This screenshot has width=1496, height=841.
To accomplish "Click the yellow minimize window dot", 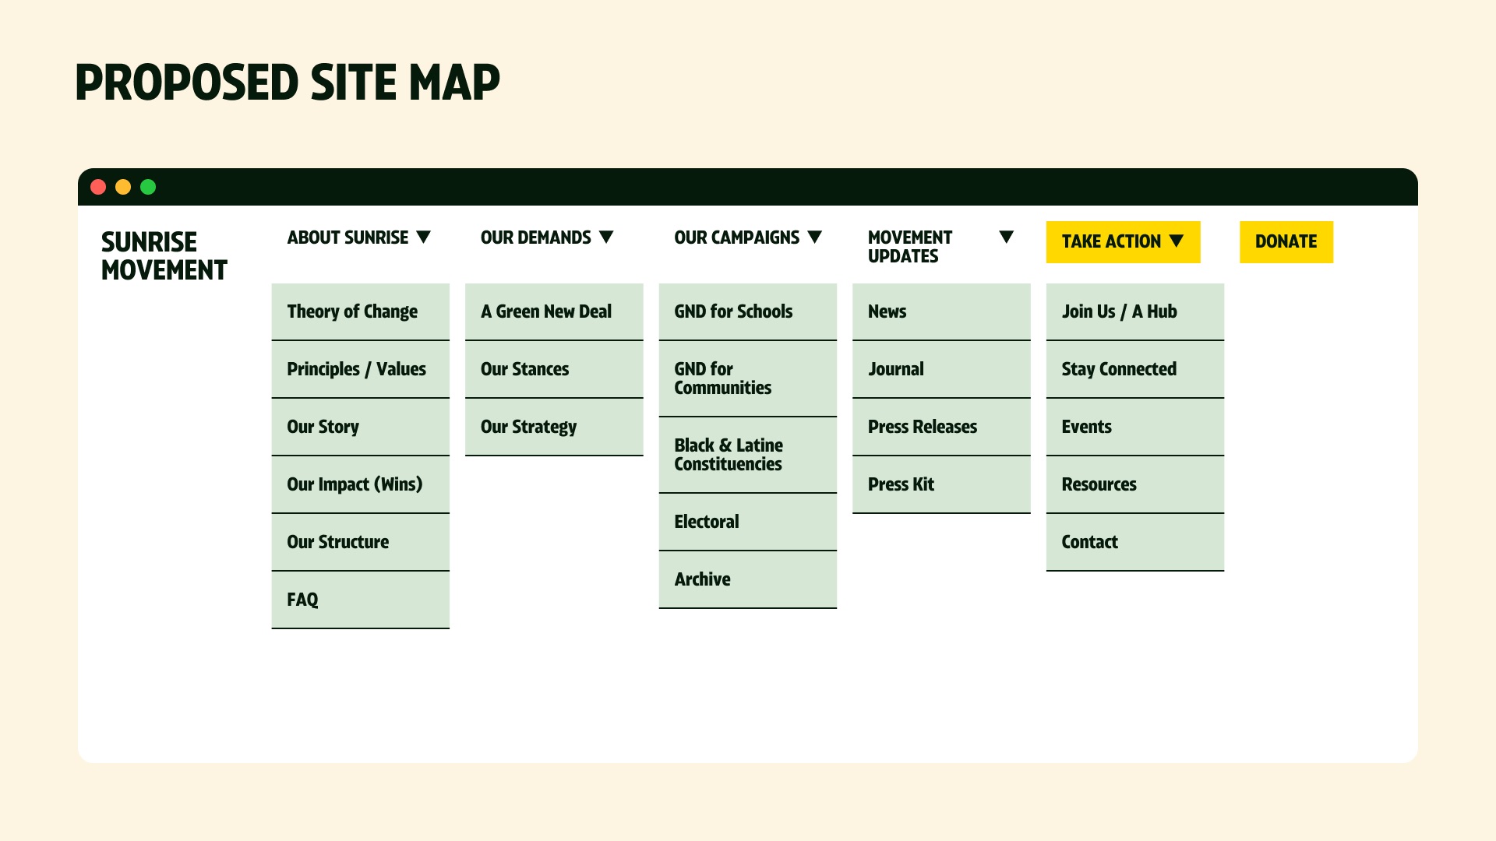I will 123,187.
